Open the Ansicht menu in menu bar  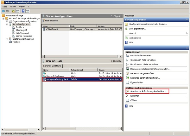(22, 7)
